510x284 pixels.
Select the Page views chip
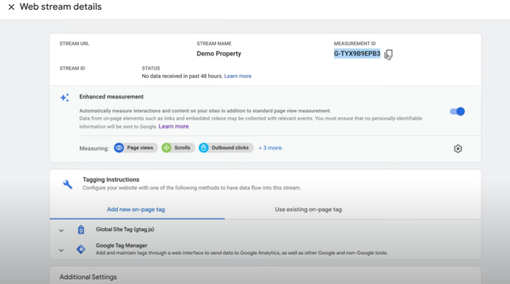(136, 148)
